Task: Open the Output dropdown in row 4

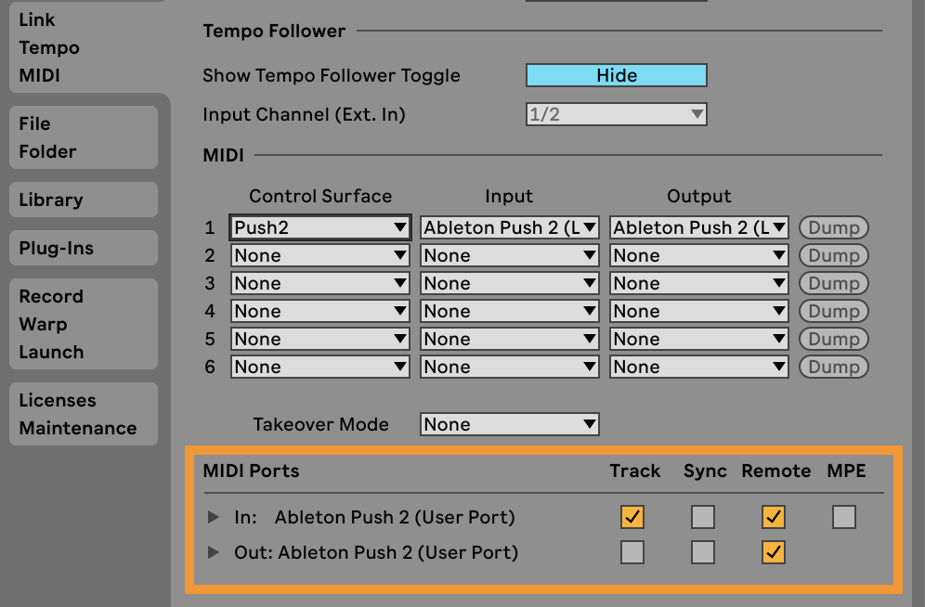Action: 699,311
